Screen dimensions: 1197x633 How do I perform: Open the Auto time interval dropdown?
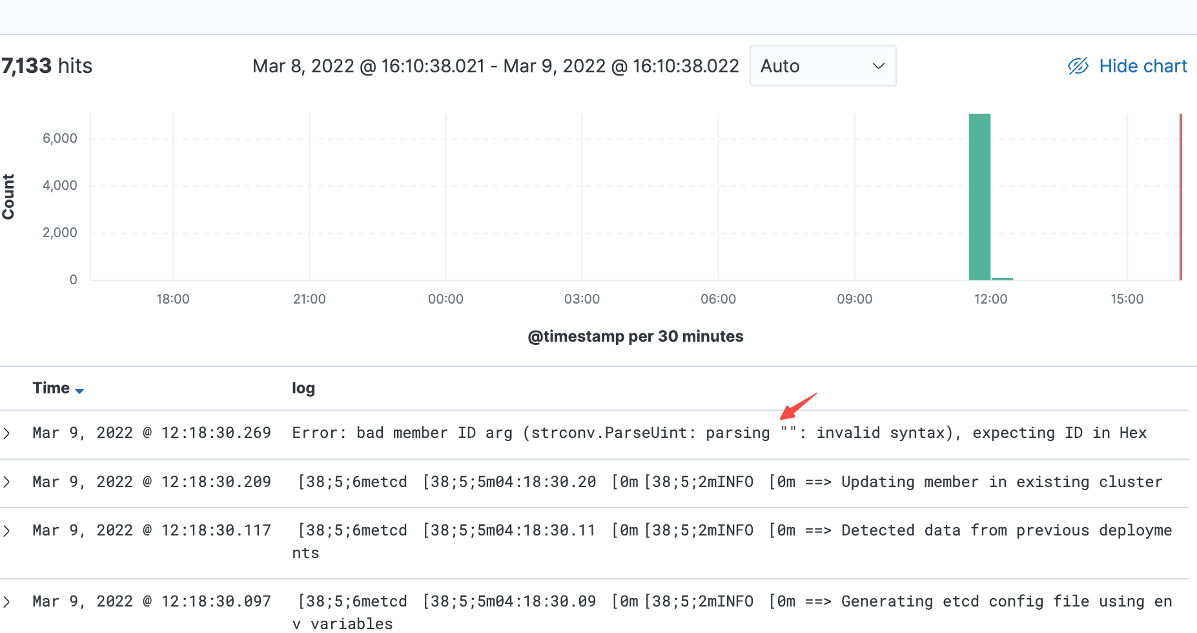point(823,65)
